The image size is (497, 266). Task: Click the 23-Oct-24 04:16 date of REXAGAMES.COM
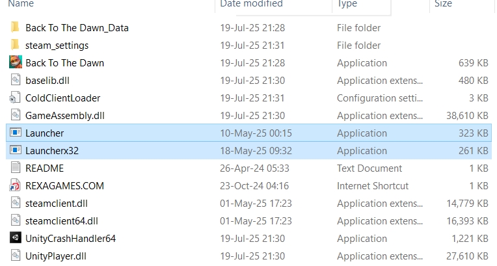point(254,186)
